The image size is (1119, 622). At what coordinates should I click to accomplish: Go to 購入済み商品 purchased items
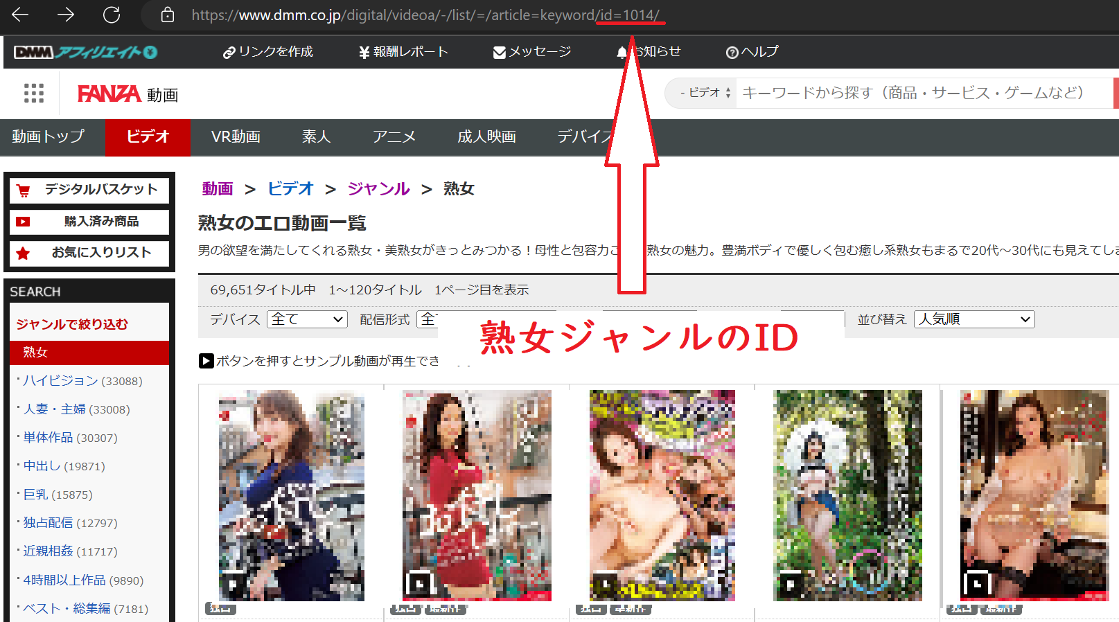pos(89,222)
